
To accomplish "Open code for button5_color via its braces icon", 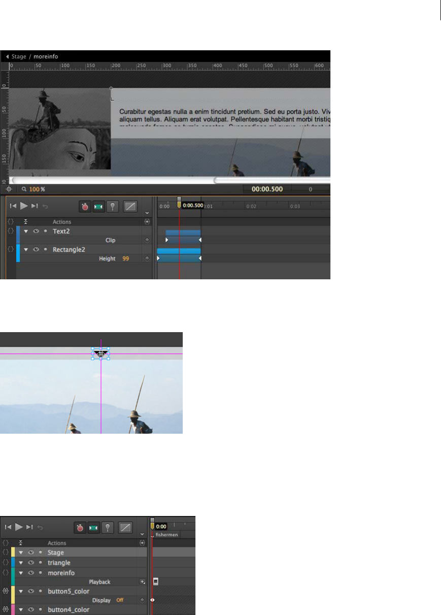I will coord(5,591).
